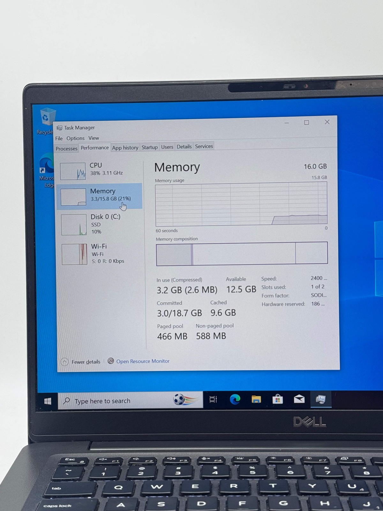Close the Task Manager window
383x511 pixels.
(x=327, y=122)
